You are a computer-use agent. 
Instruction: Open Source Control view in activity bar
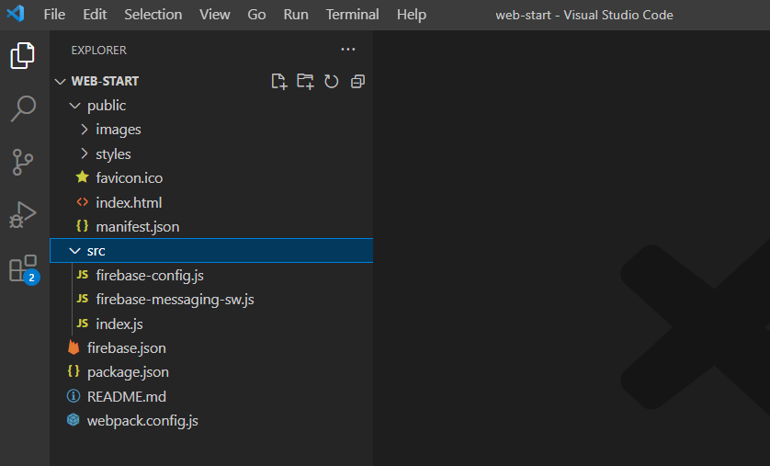pos(23,162)
